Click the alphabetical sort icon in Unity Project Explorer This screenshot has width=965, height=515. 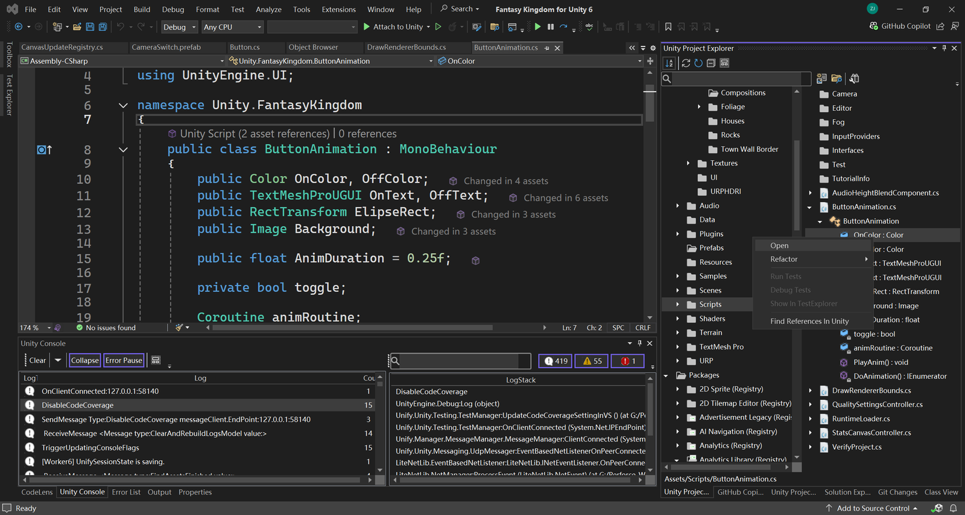pyautogui.click(x=669, y=63)
